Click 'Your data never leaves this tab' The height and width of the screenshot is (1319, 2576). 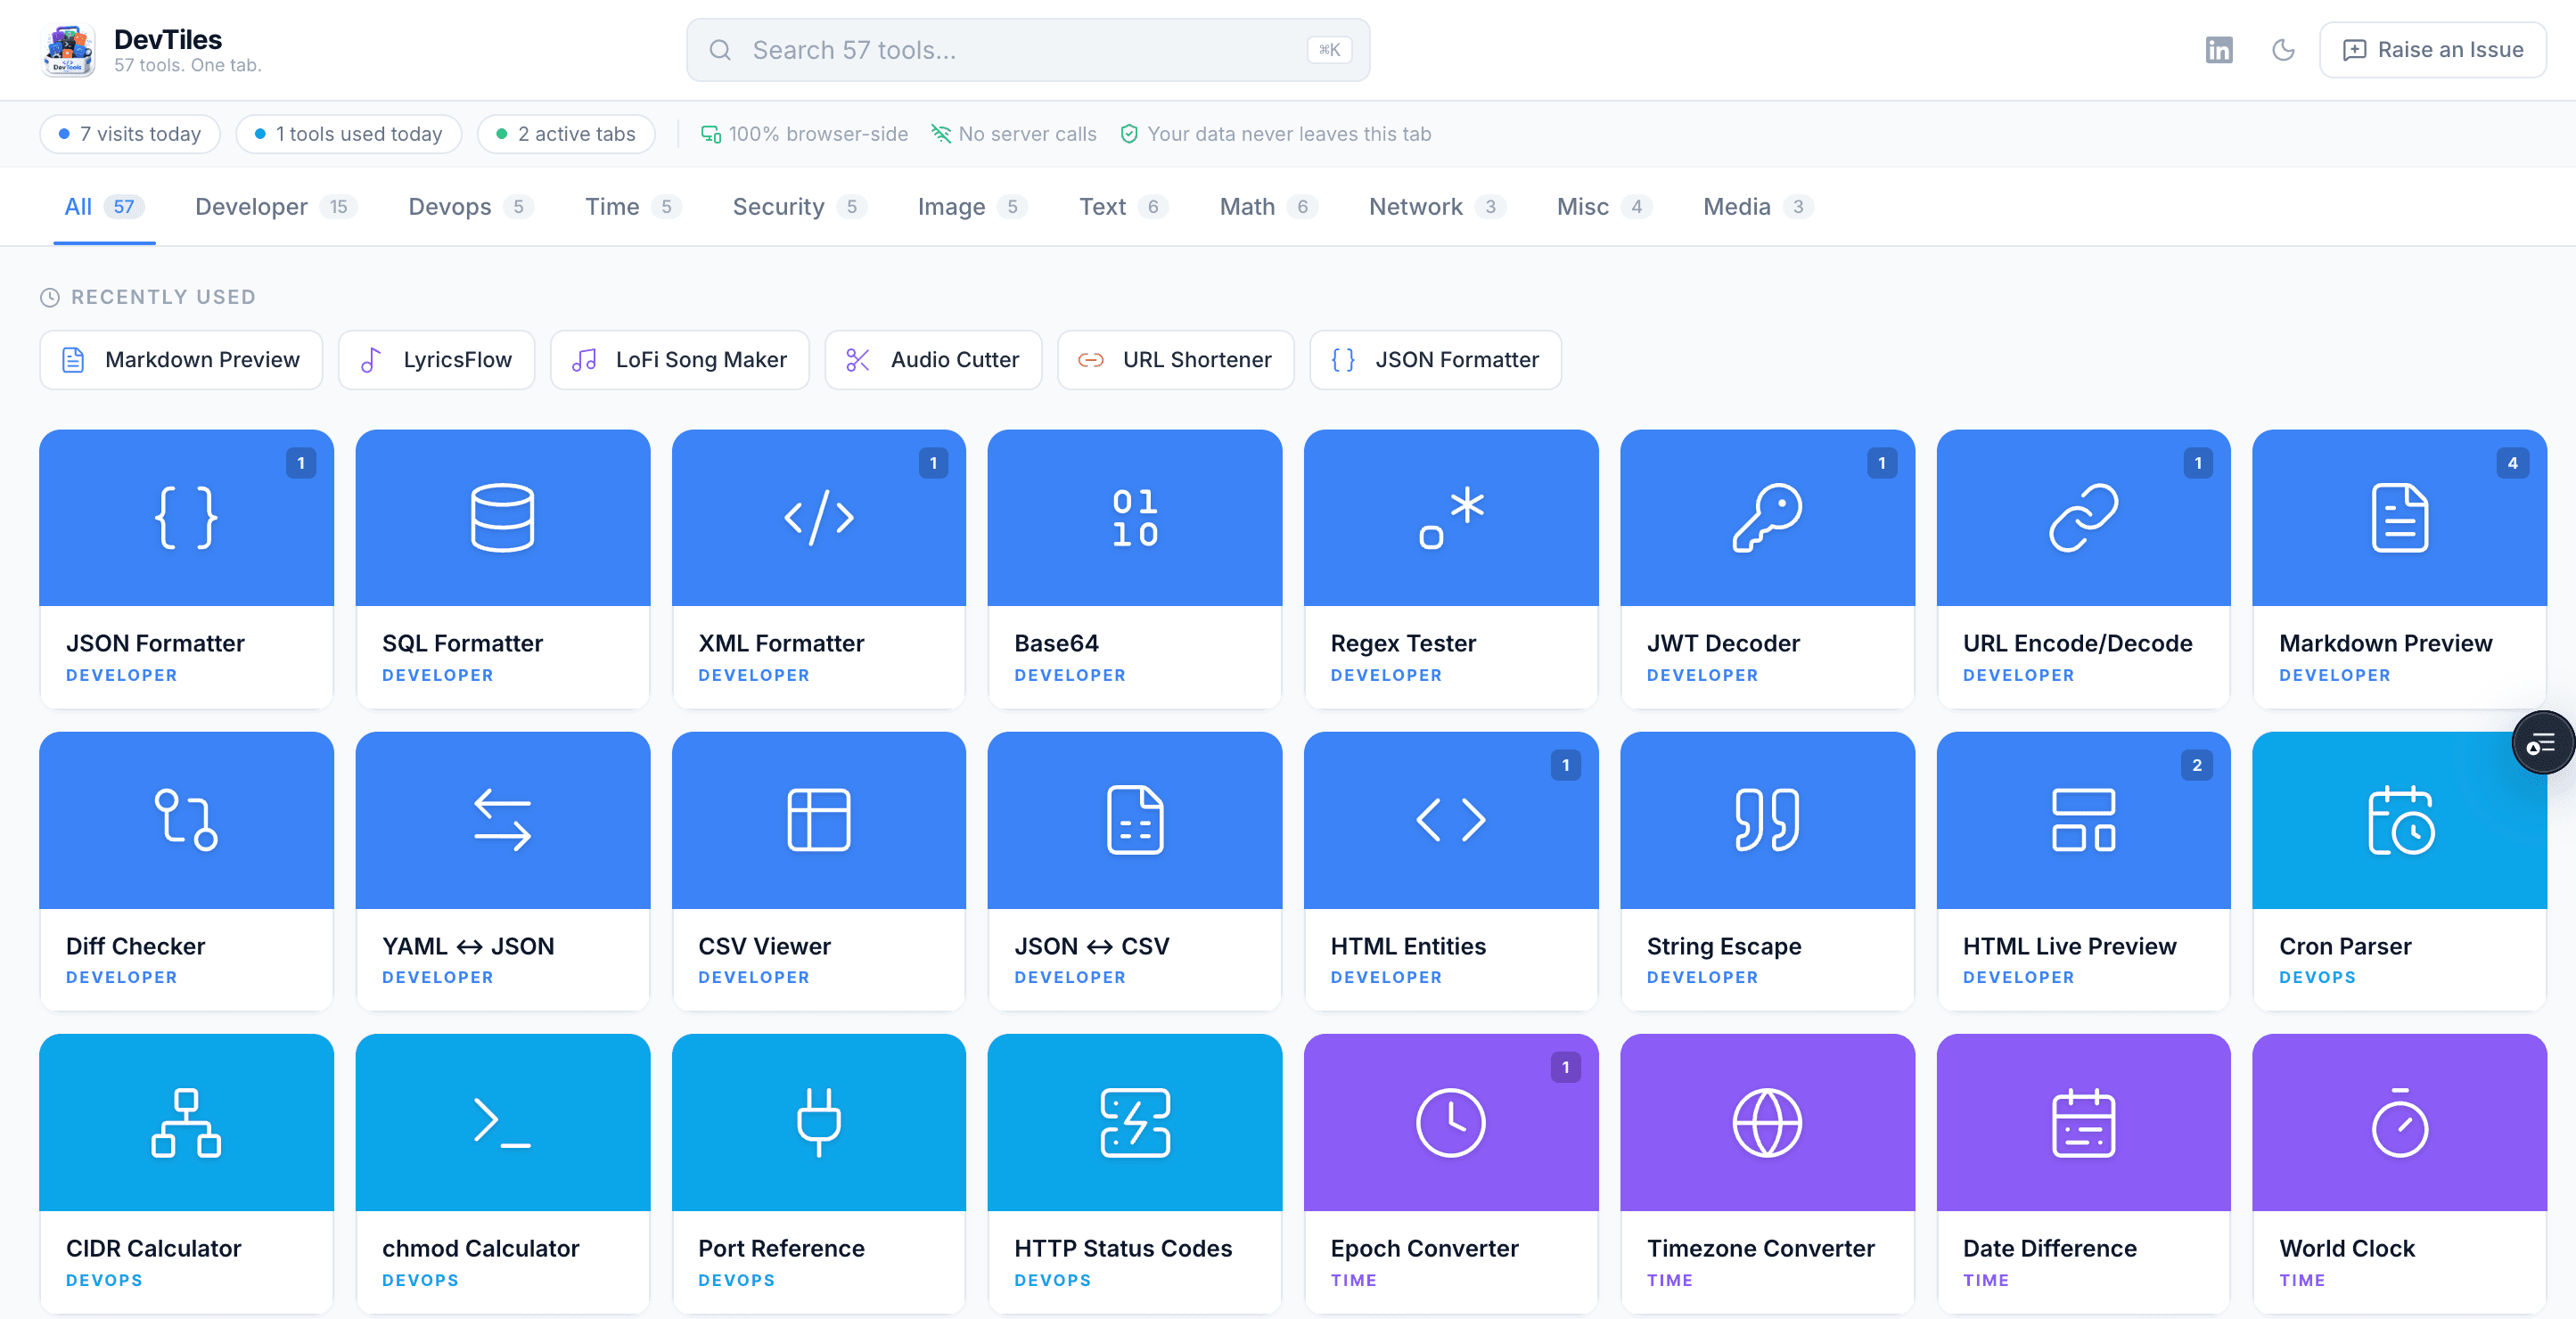(x=1275, y=134)
